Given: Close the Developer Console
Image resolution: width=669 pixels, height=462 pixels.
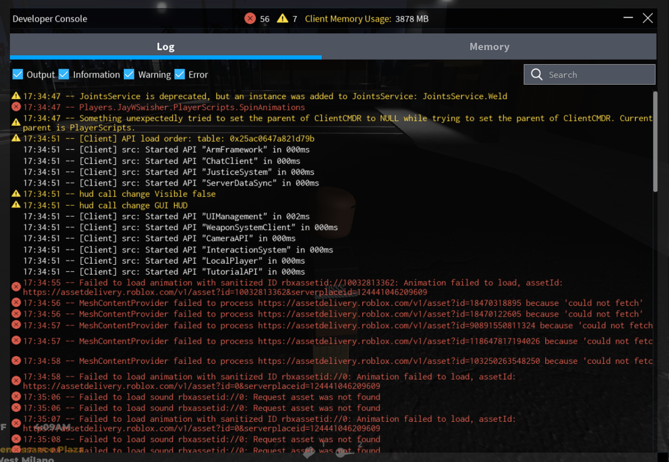Looking at the screenshot, I should coord(648,18).
